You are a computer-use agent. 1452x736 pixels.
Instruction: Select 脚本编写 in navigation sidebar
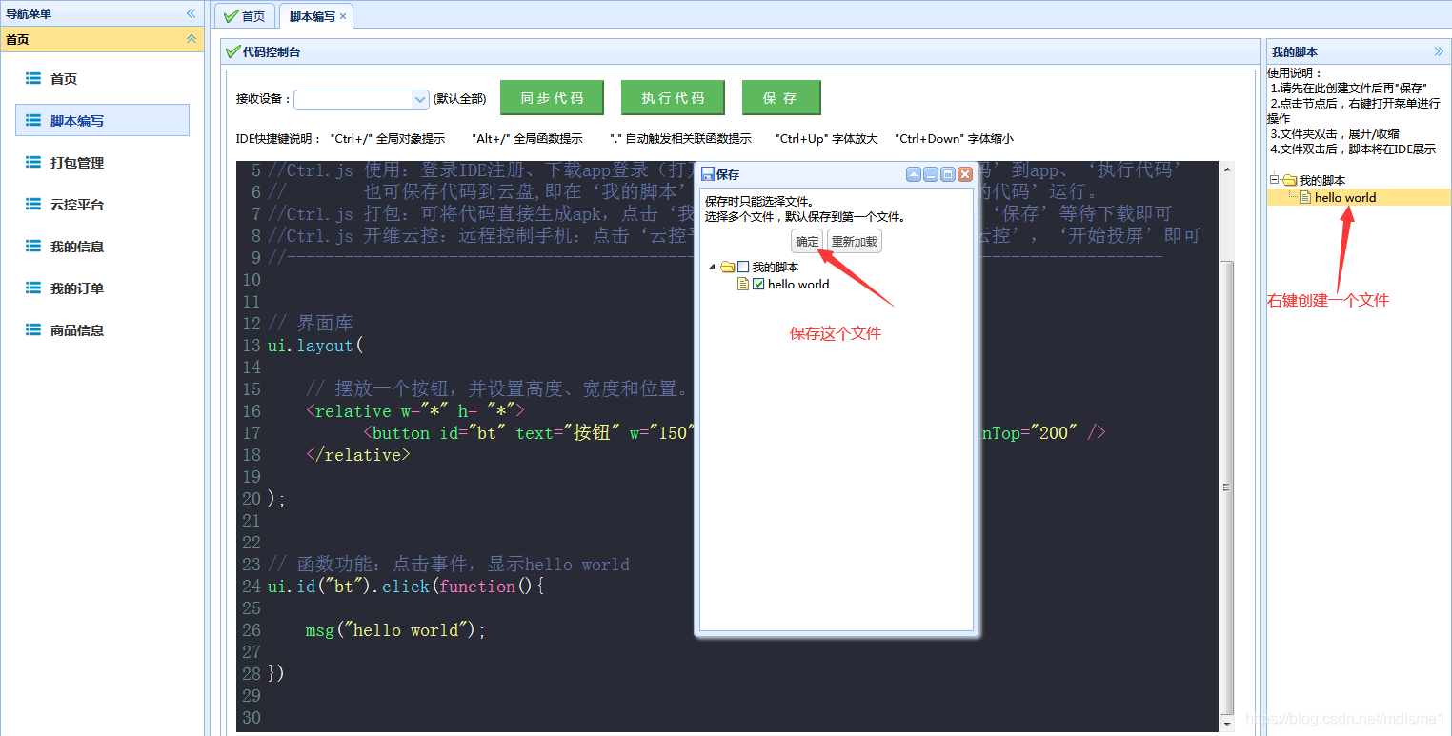[x=103, y=121]
